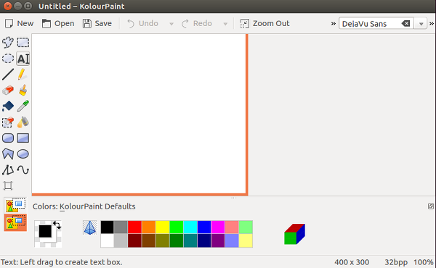
Task: Expand the Redo history dropdown arrow
Action: pyautogui.click(x=225, y=24)
